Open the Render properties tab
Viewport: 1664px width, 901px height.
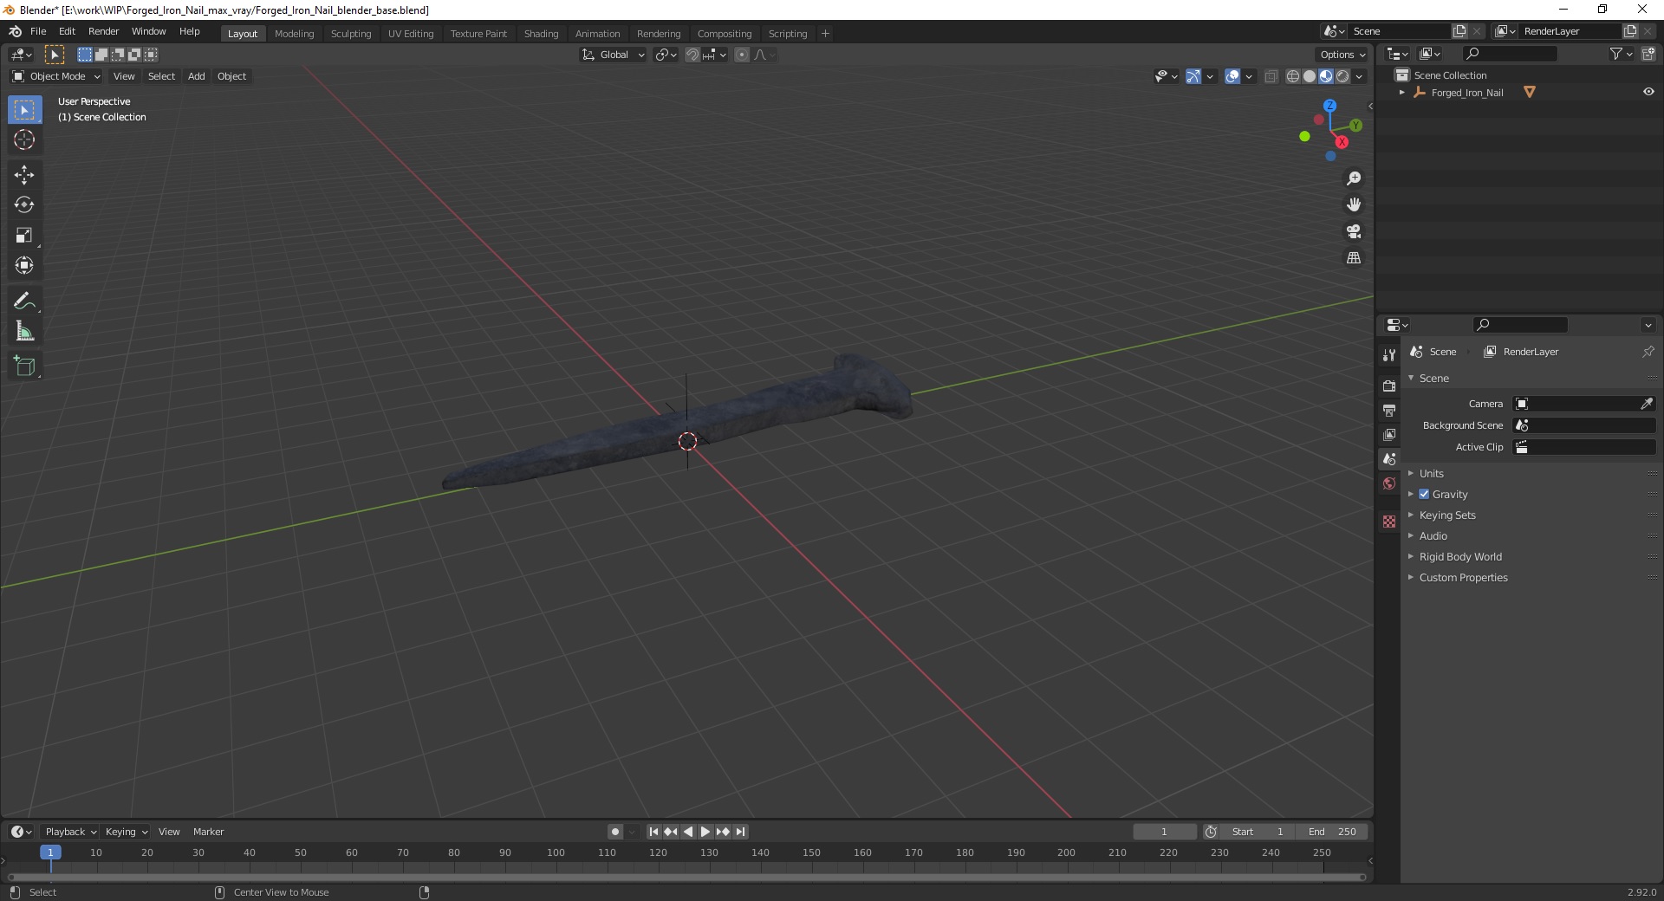click(x=1389, y=386)
